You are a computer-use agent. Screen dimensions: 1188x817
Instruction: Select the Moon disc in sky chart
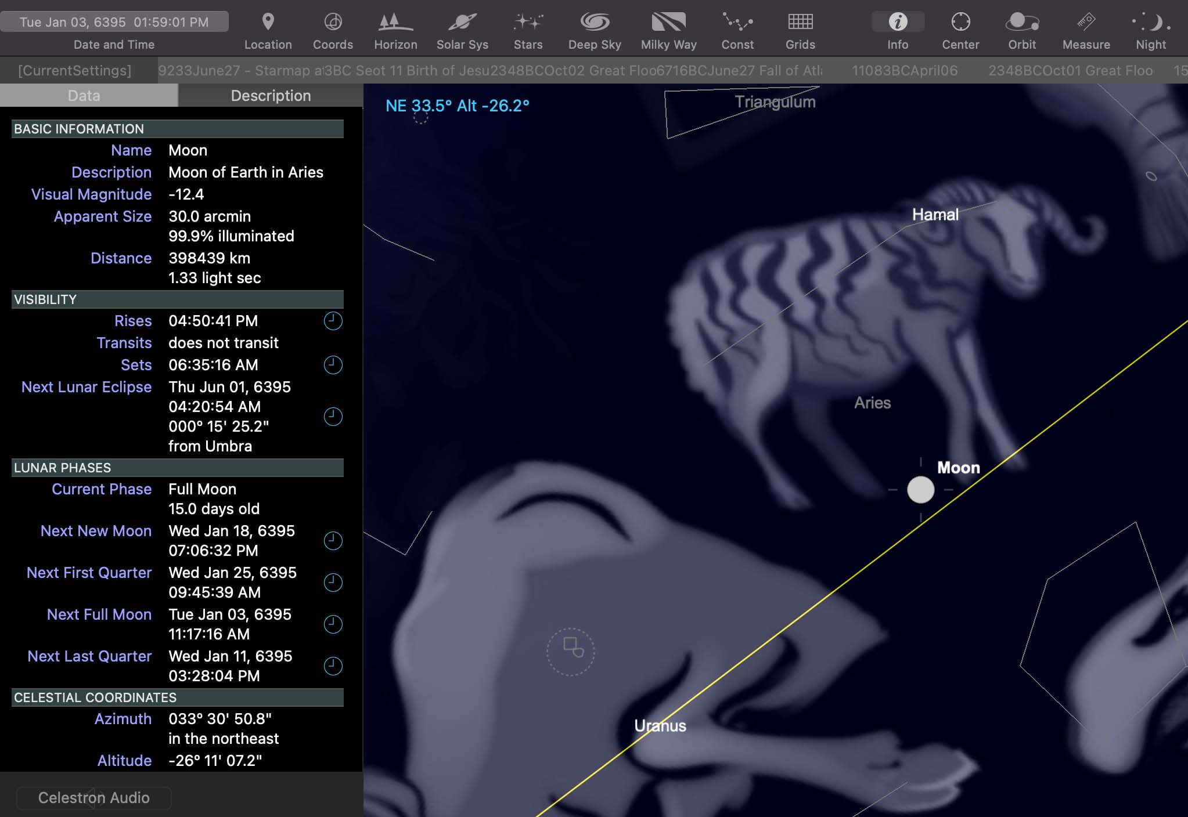tap(920, 490)
